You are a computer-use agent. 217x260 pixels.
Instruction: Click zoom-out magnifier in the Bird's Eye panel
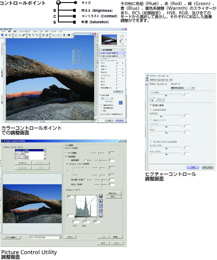(123, 44)
